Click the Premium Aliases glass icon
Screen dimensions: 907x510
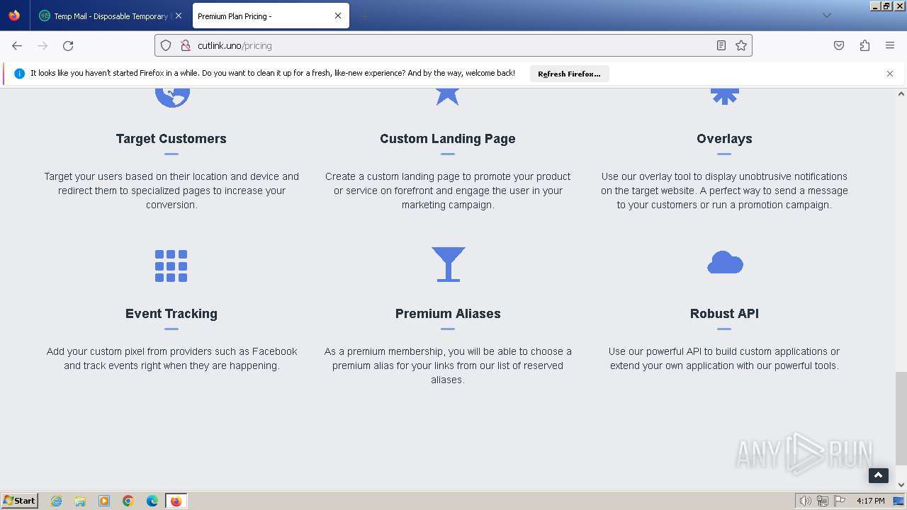pyautogui.click(x=448, y=264)
